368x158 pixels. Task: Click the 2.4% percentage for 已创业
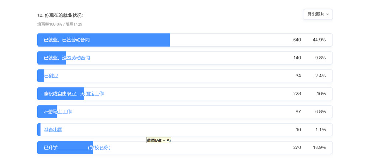point(320,76)
